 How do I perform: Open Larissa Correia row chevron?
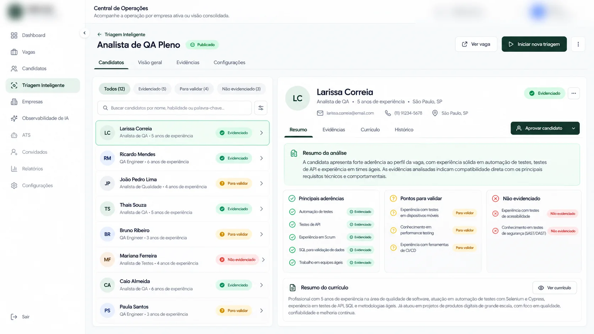261,133
